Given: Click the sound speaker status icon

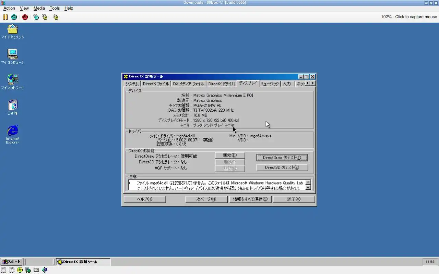Looking at the screenshot, I should pyautogui.click(x=45, y=270).
